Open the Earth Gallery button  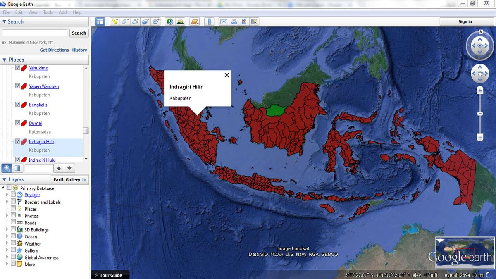[70, 180]
